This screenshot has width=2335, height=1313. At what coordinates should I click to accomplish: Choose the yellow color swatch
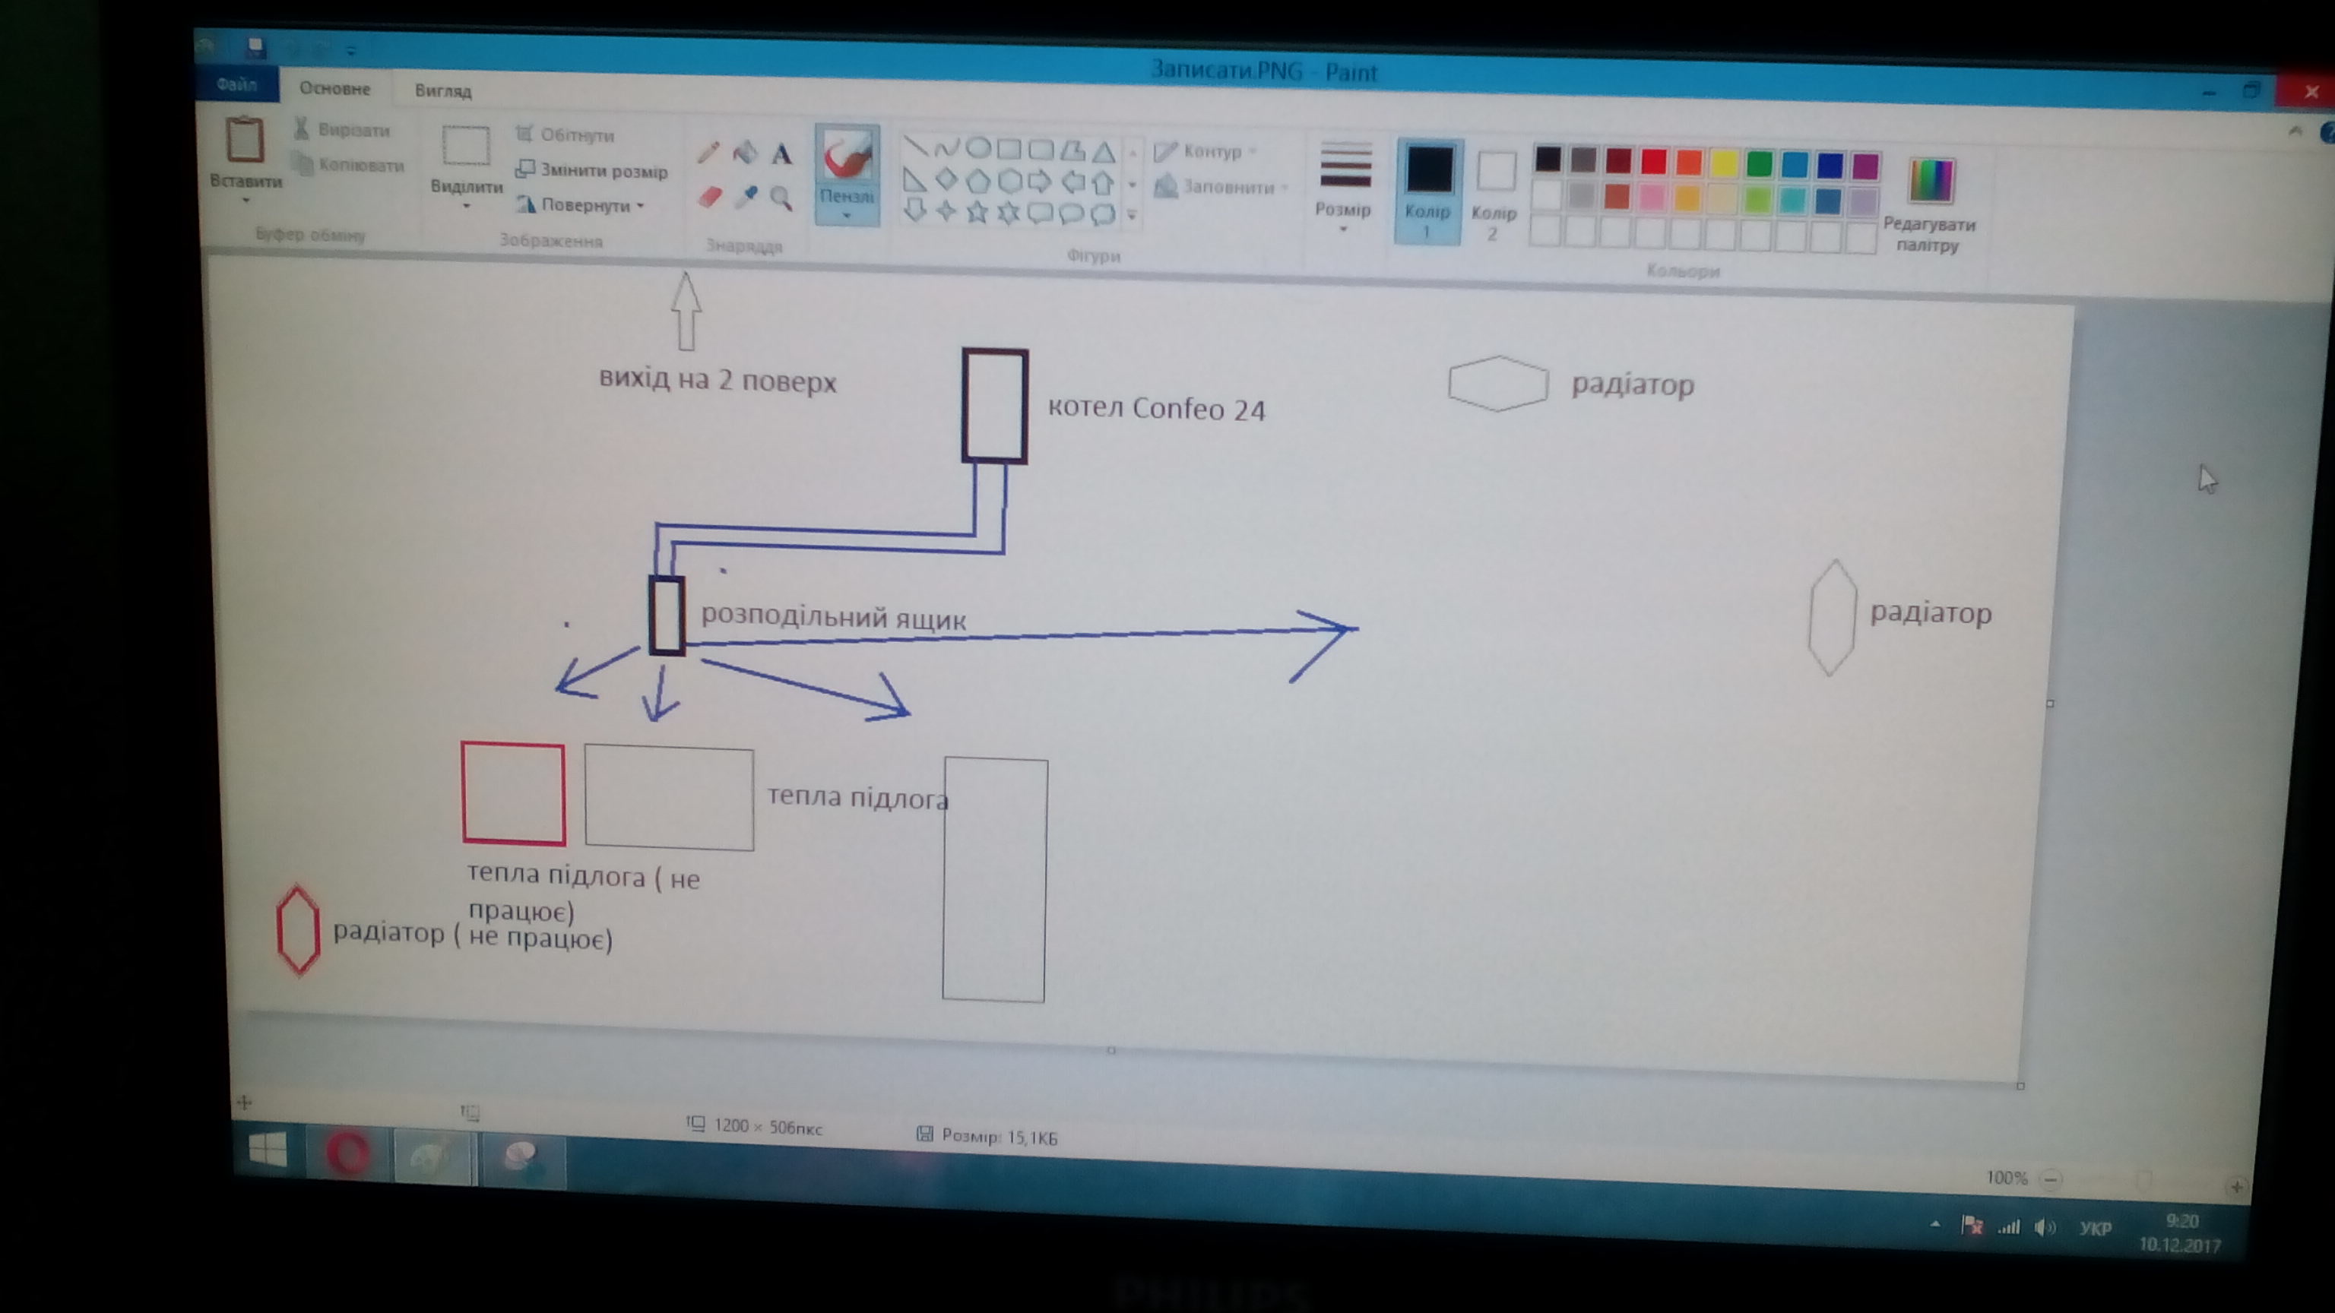[x=1724, y=163]
